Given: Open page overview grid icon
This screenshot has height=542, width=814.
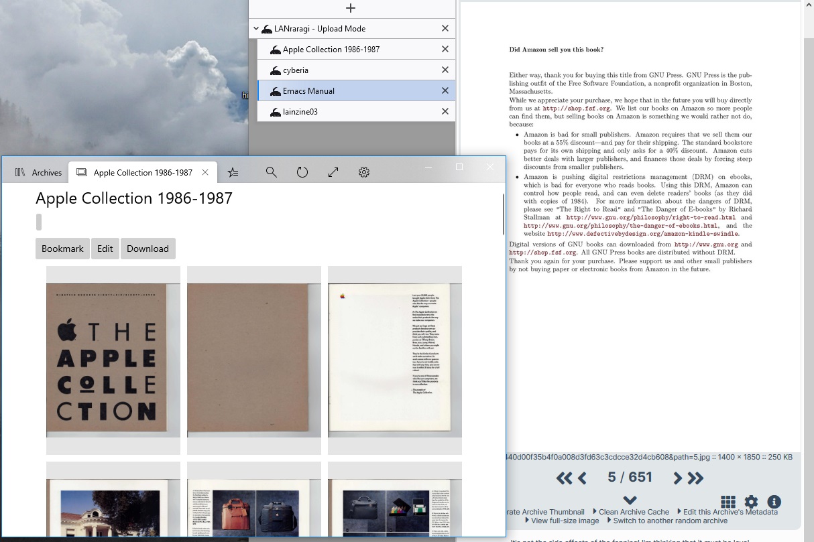Looking at the screenshot, I should (x=728, y=502).
